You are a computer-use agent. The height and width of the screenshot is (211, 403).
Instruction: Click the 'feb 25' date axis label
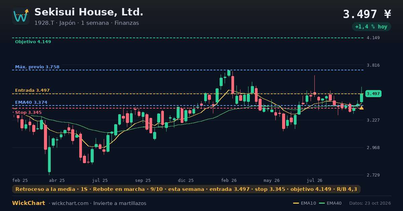pos(20,180)
